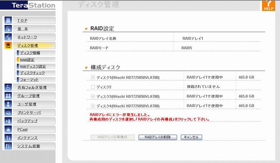The height and width of the screenshot is (163, 280).
Task: Click the メンテナンス tools icon
Action: (x=8, y=138)
